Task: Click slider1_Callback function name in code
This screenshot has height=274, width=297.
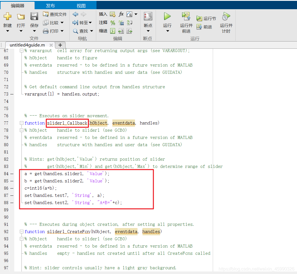Action: (x=67, y=123)
